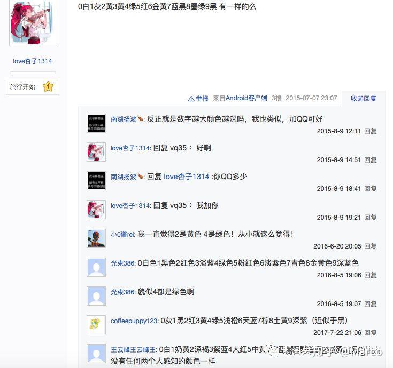This screenshot has width=393, height=368.
Task: Click the gold star level badge
Action: tap(48, 86)
